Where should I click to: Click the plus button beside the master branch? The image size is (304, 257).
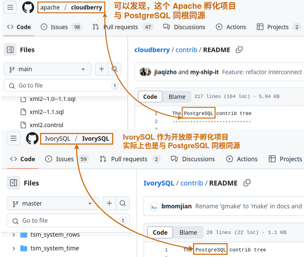click(x=109, y=203)
